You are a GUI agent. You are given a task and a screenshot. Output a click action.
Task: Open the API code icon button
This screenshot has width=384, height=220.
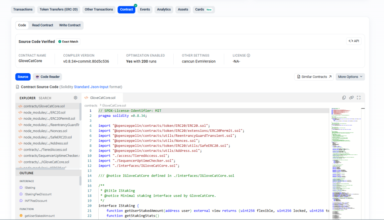point(354,41)
